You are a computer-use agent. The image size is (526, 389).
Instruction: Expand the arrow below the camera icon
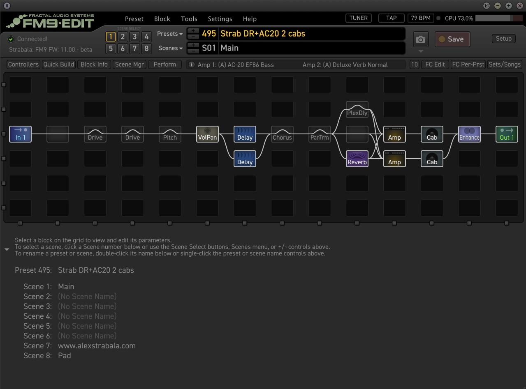421,51
